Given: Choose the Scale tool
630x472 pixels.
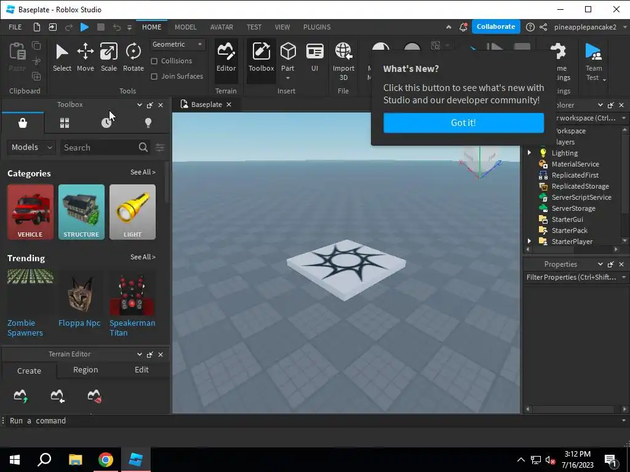Looking at the screenshot, I should [x=108, y=58].
